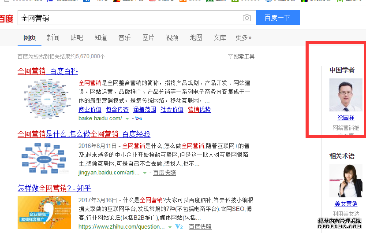366x233 pixels.
Task: Open the 美女营销 link
Action: point(346,203)
